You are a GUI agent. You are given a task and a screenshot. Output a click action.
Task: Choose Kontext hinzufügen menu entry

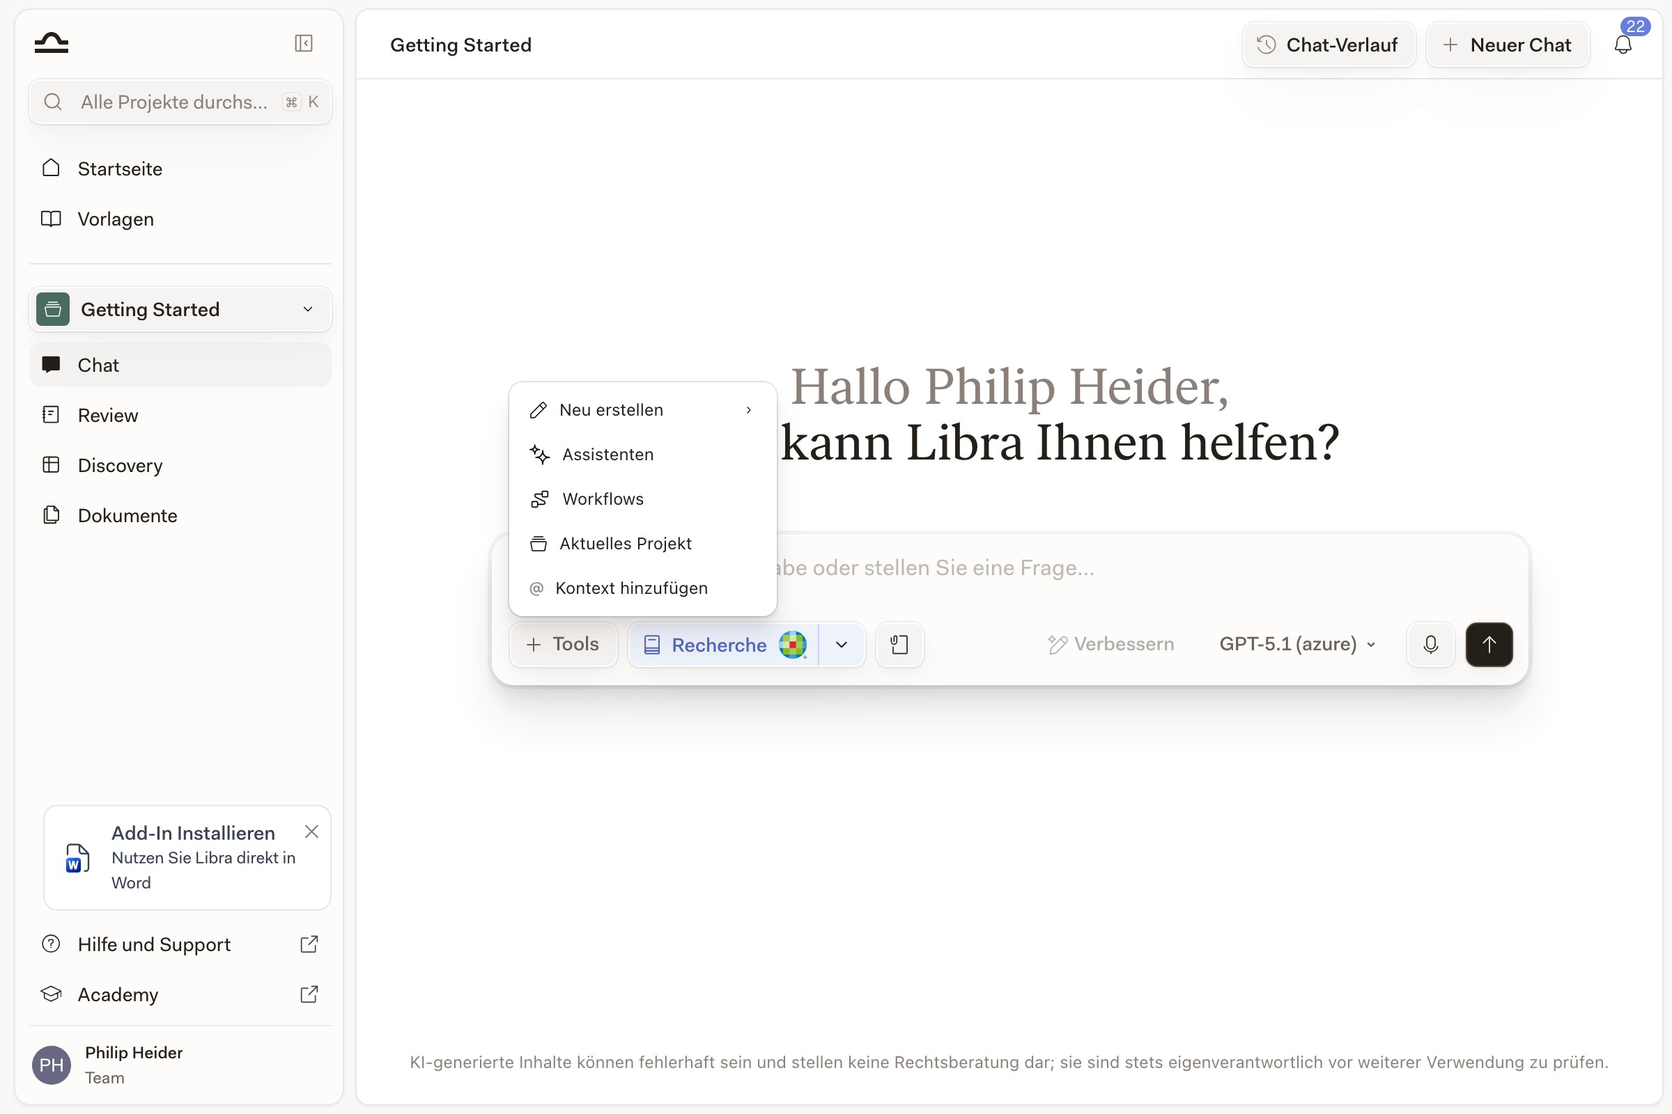point(642,588)
